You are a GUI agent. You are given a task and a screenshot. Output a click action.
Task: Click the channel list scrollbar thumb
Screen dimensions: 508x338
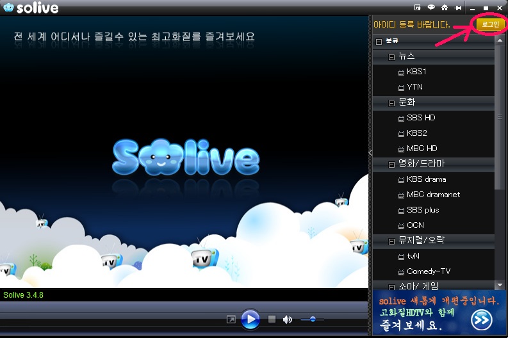[x=500, y=117]
